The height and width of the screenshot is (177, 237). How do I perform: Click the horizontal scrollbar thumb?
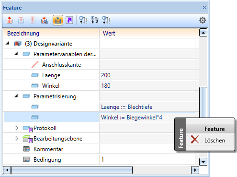tap(72, 170)
